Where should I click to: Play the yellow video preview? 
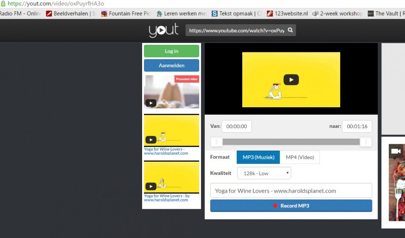click(x=291, y=79)
